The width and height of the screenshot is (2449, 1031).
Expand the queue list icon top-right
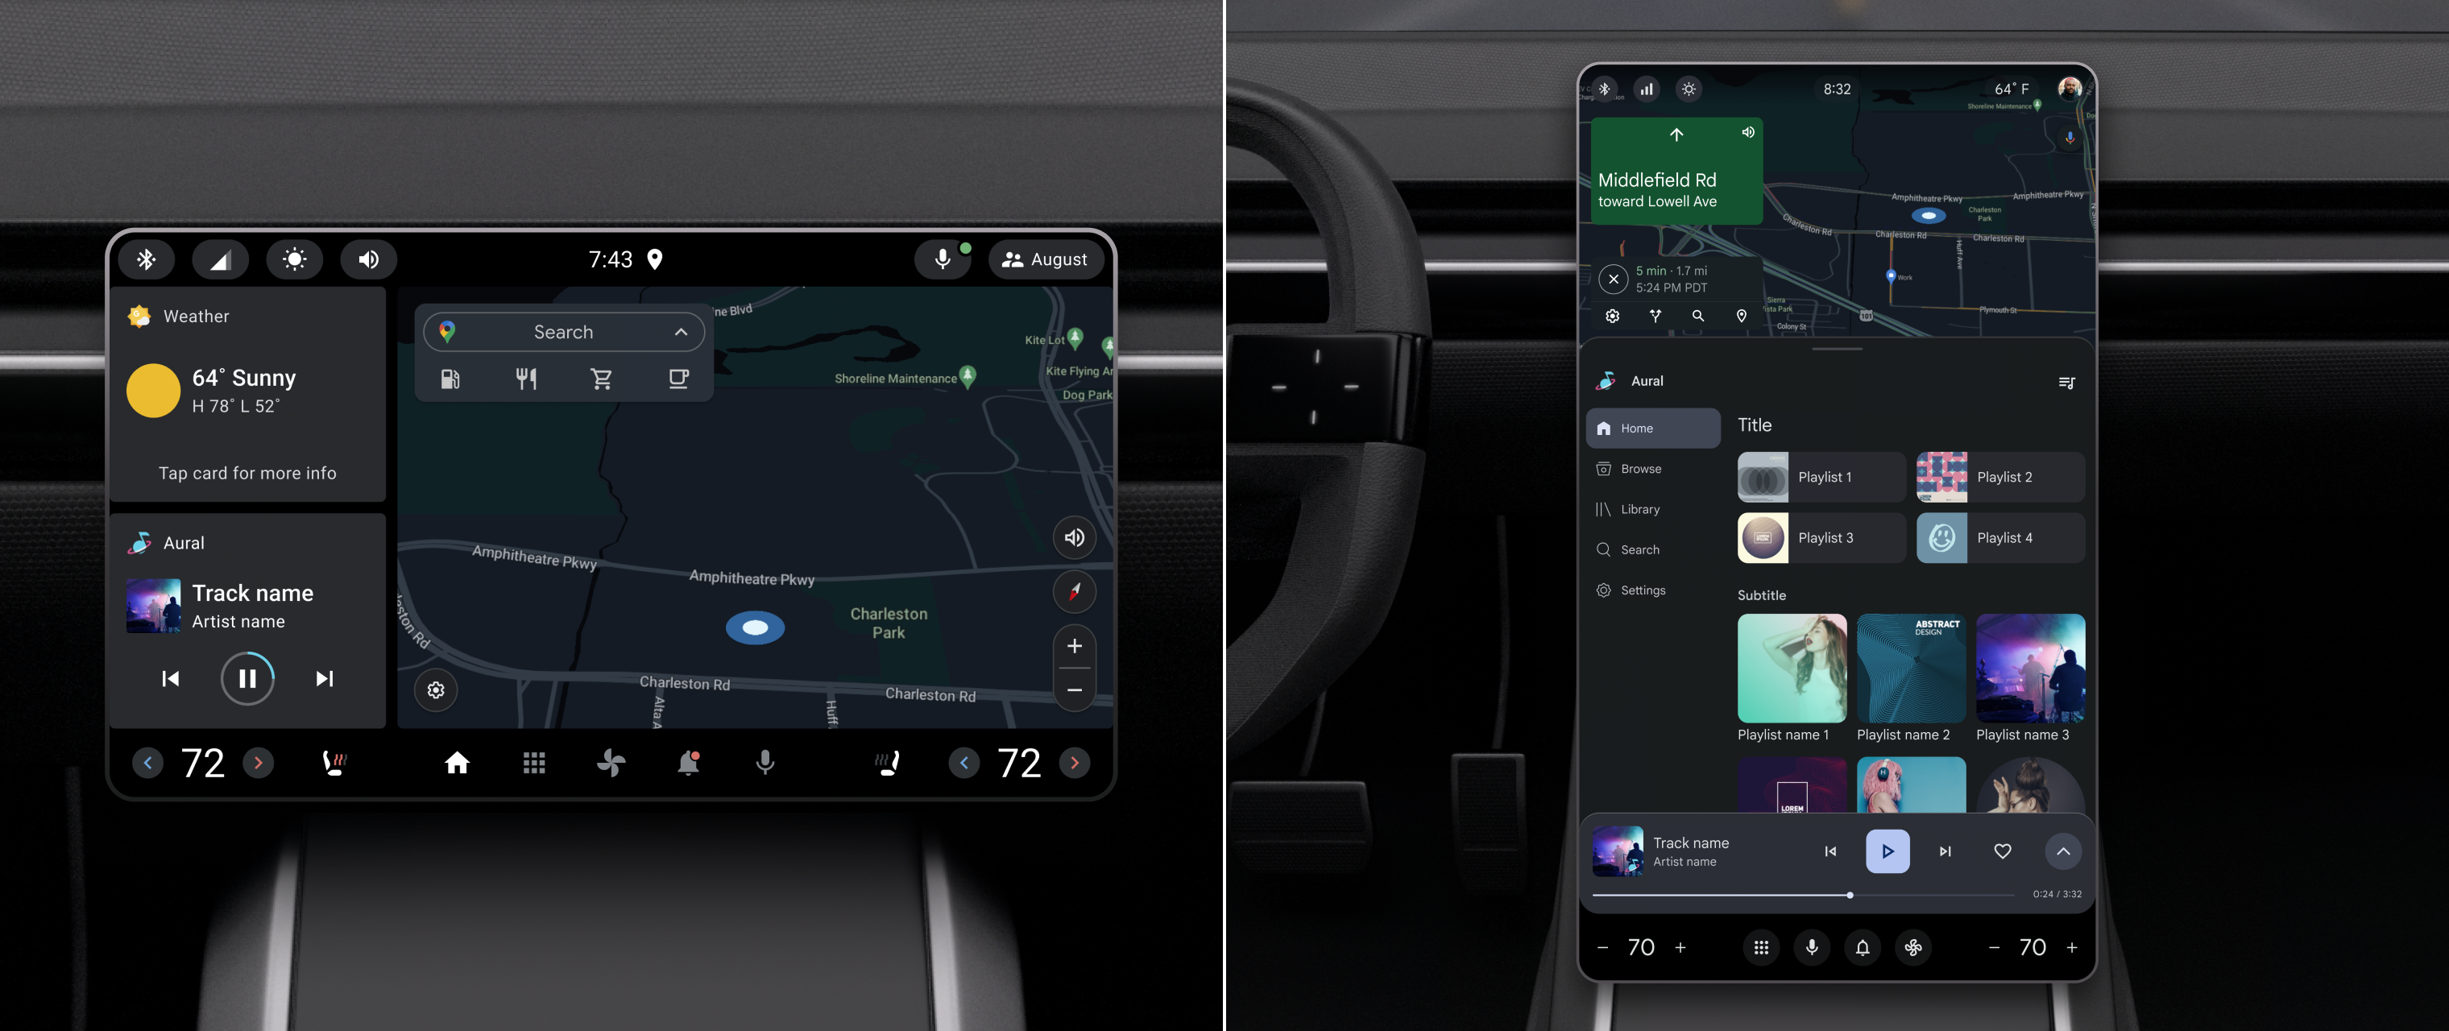click(2066, 381)
